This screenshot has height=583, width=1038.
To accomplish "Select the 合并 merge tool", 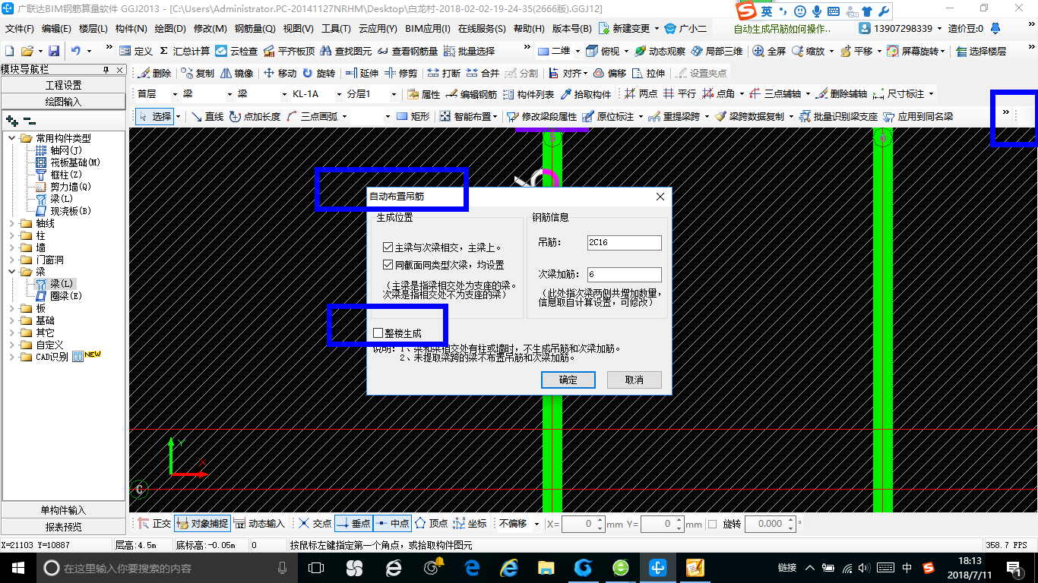I will tap(483, 74).
